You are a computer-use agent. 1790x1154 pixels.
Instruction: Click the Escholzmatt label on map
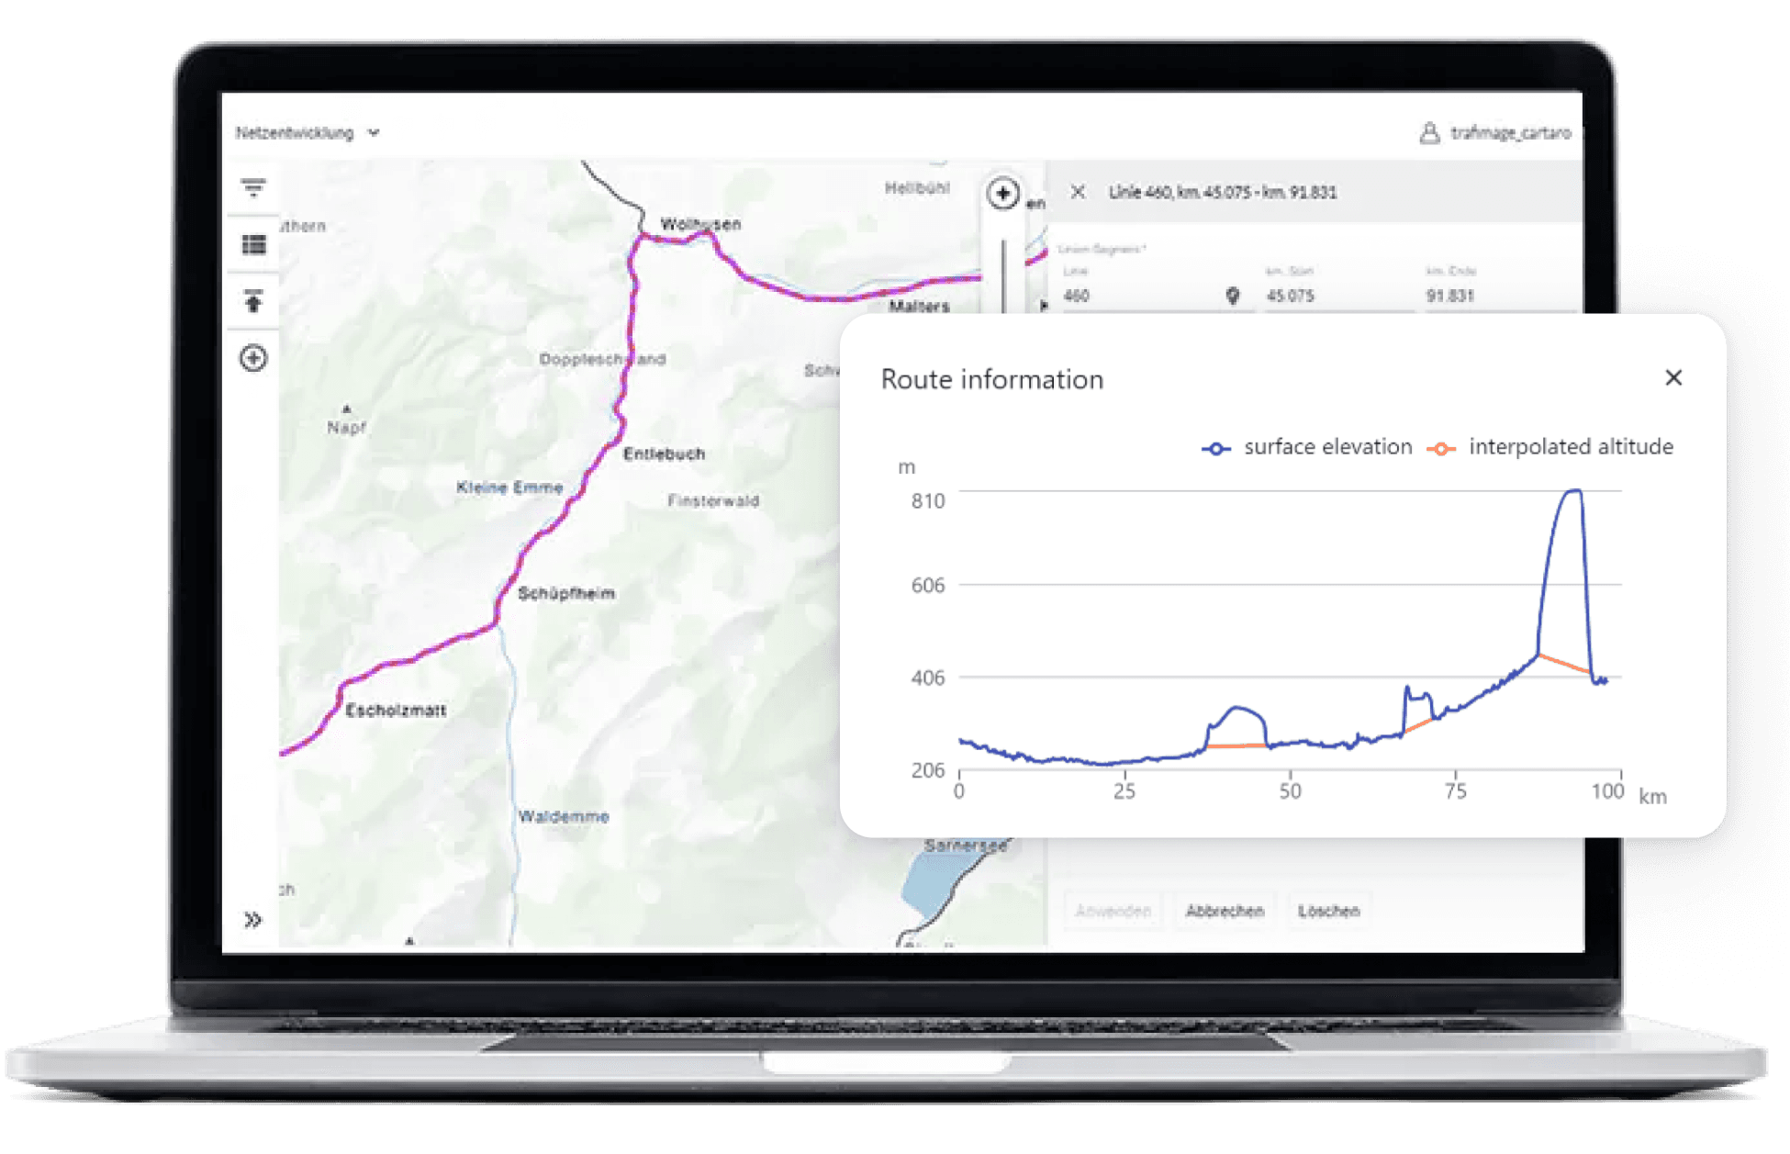[x=396, y=710]
